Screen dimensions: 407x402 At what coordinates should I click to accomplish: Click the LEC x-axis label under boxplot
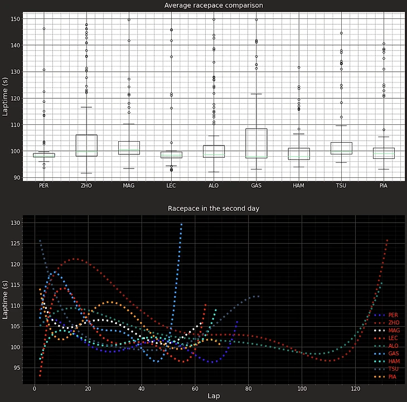pos(171,185)
